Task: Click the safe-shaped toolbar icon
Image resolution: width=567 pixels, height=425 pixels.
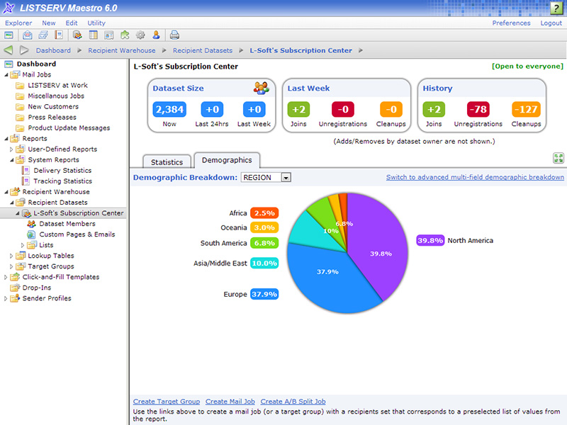Action: (109, 35)
